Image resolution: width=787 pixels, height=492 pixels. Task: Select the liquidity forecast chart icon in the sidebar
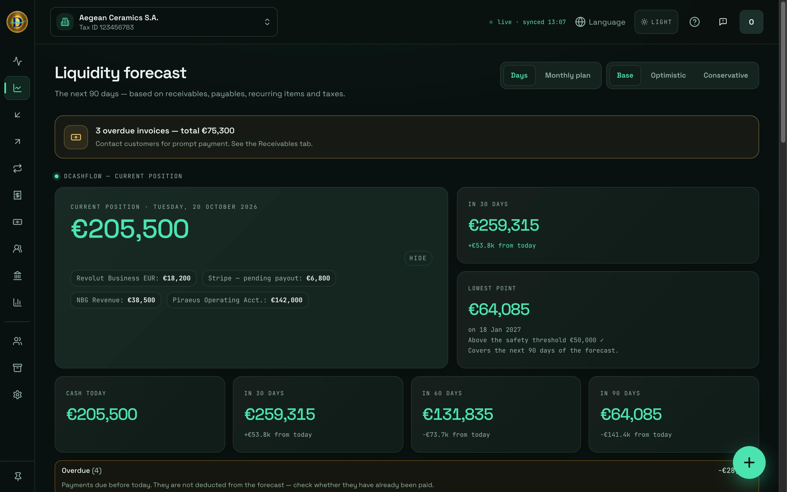pyautogui.click(x=17, y=88)
